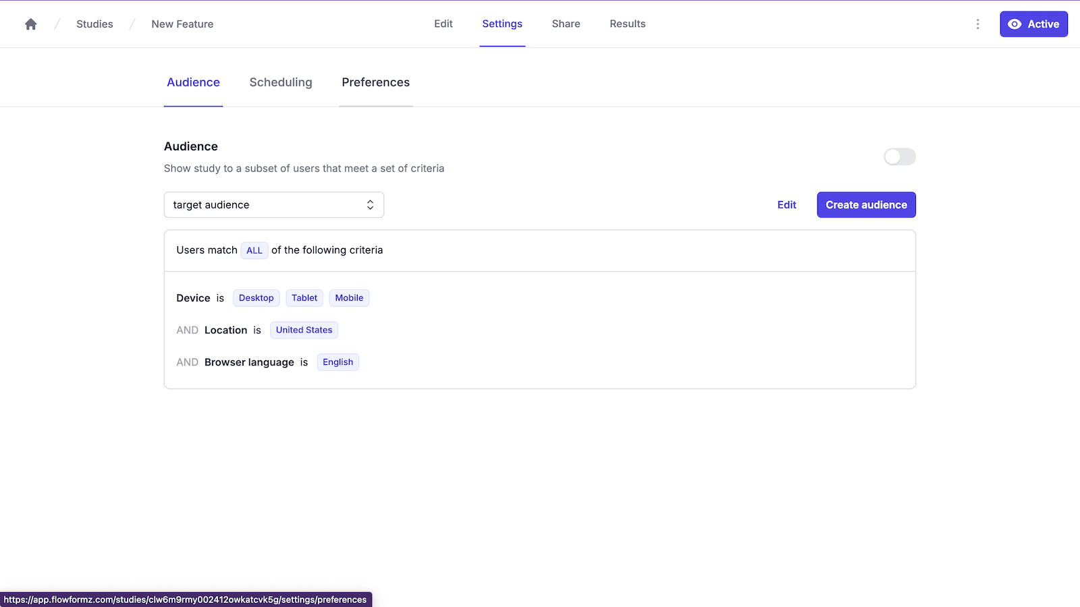Click the eye icon in Active button
This screenshot has width=1080, height=607.
1014,24
